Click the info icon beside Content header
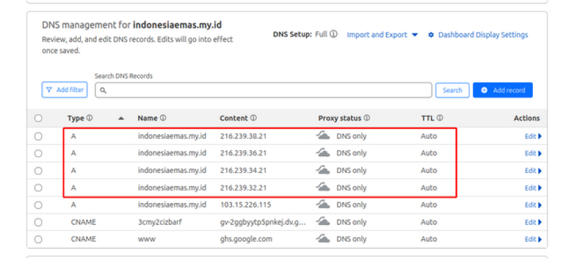 tap(253, 118)
